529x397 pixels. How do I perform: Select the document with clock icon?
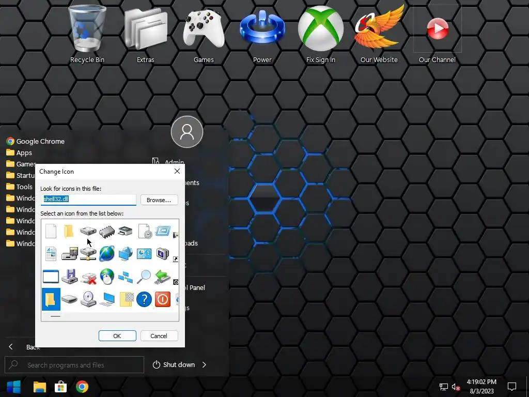point(145,231)
